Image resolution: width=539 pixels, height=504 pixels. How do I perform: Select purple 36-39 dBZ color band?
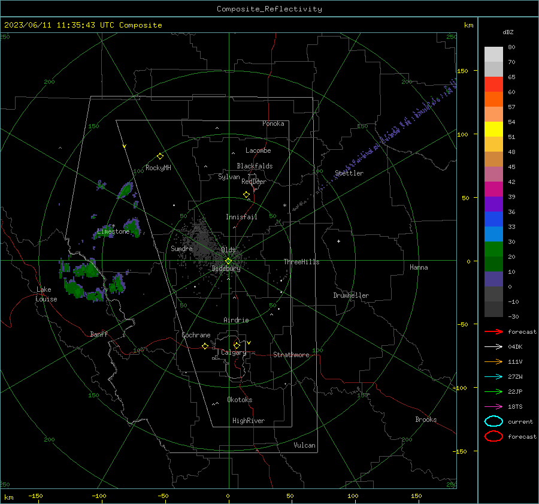[493, 204]
